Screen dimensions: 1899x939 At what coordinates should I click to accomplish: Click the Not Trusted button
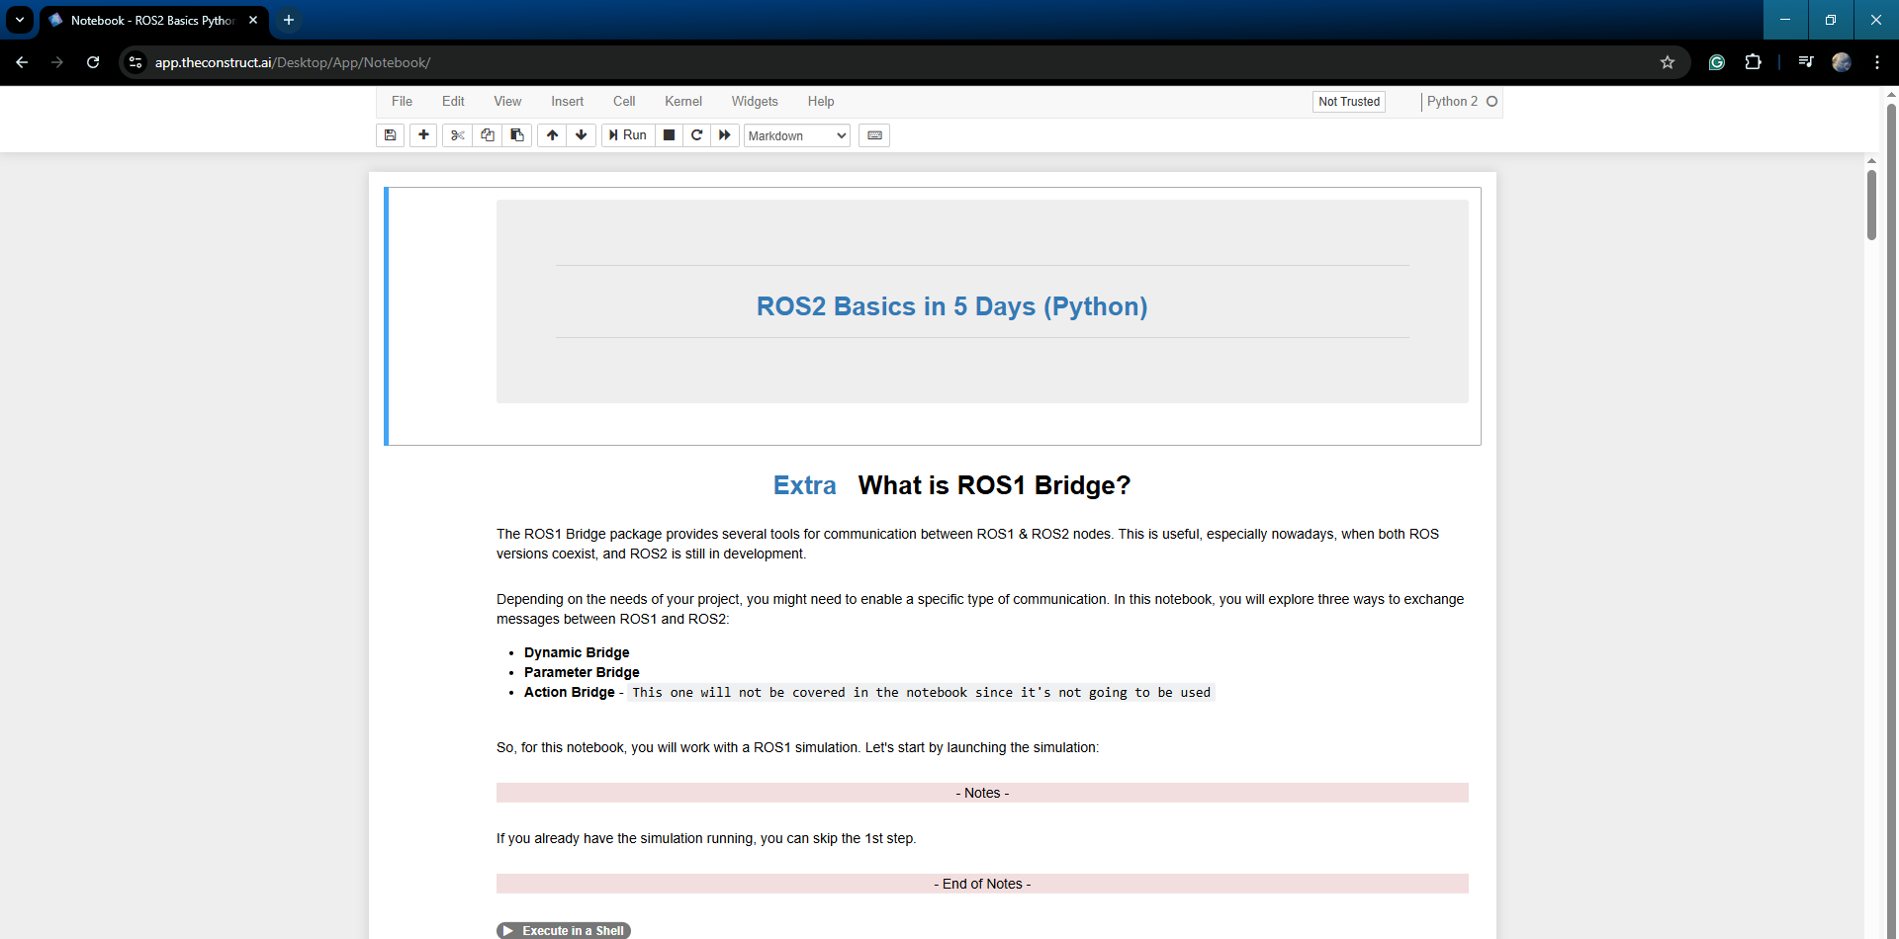click(x=1349, y=101)
